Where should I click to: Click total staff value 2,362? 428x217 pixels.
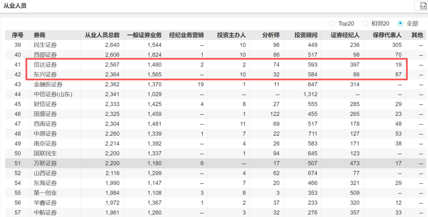click(112, 84)
